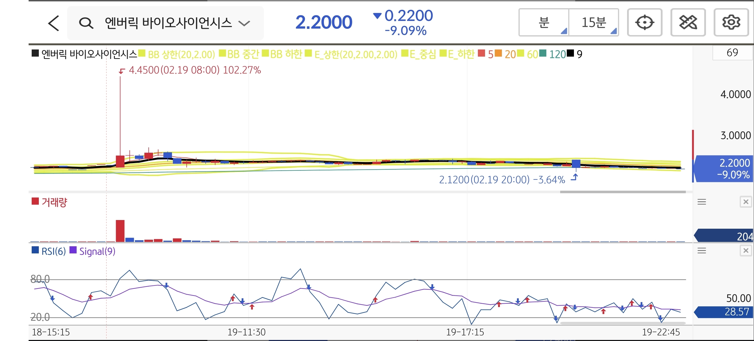
Task: Open the volume panel hamburger menu icon
Action: 702,202
